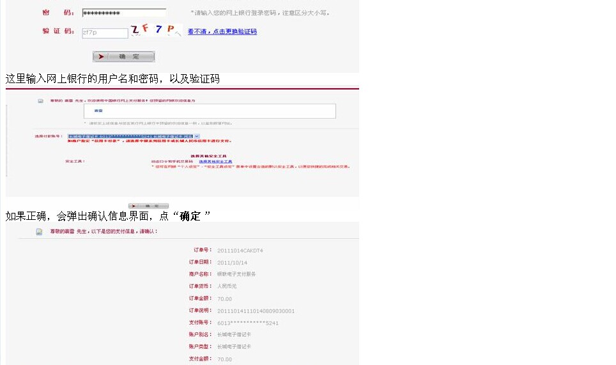616x365 pixels.
Task: Click the password field with asterisks
Action: coord(124,13)
